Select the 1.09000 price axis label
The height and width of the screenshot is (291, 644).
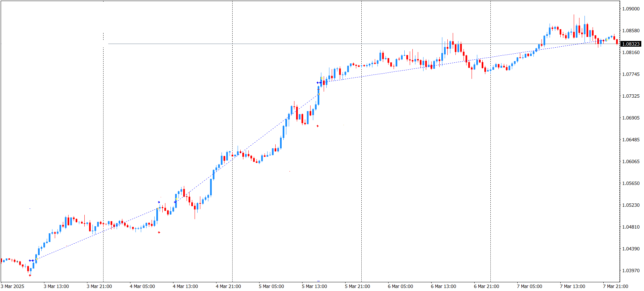(x=631, y=9)
